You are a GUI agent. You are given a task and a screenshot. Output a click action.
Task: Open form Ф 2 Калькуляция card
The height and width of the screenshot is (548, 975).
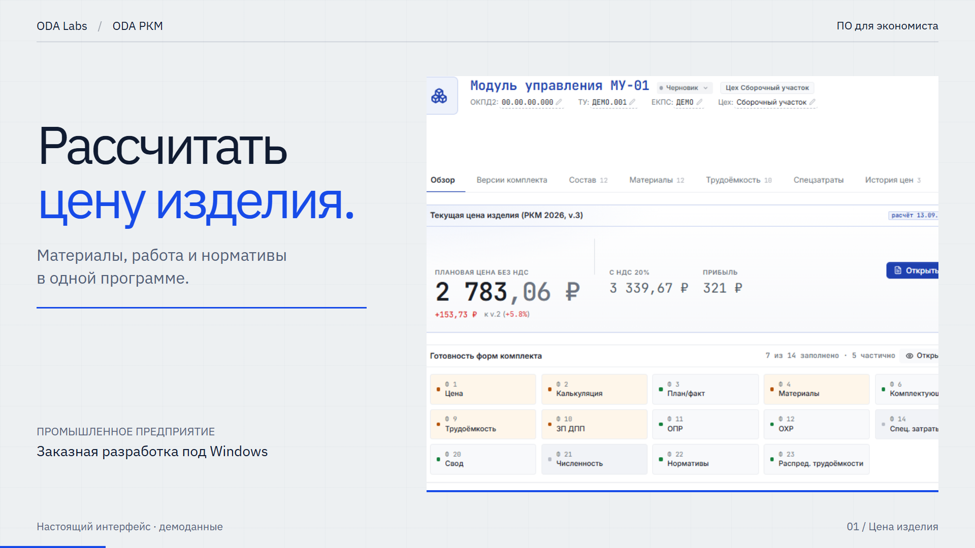click(x=594, y=389)
